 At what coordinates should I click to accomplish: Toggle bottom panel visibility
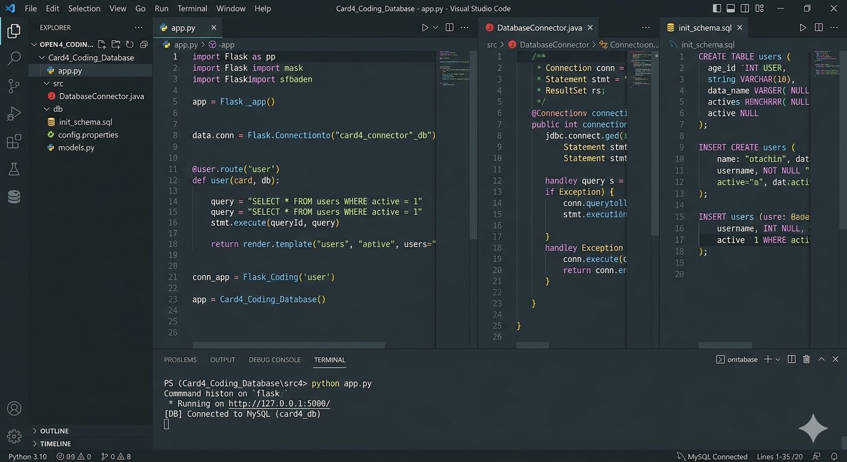[731, 8]
